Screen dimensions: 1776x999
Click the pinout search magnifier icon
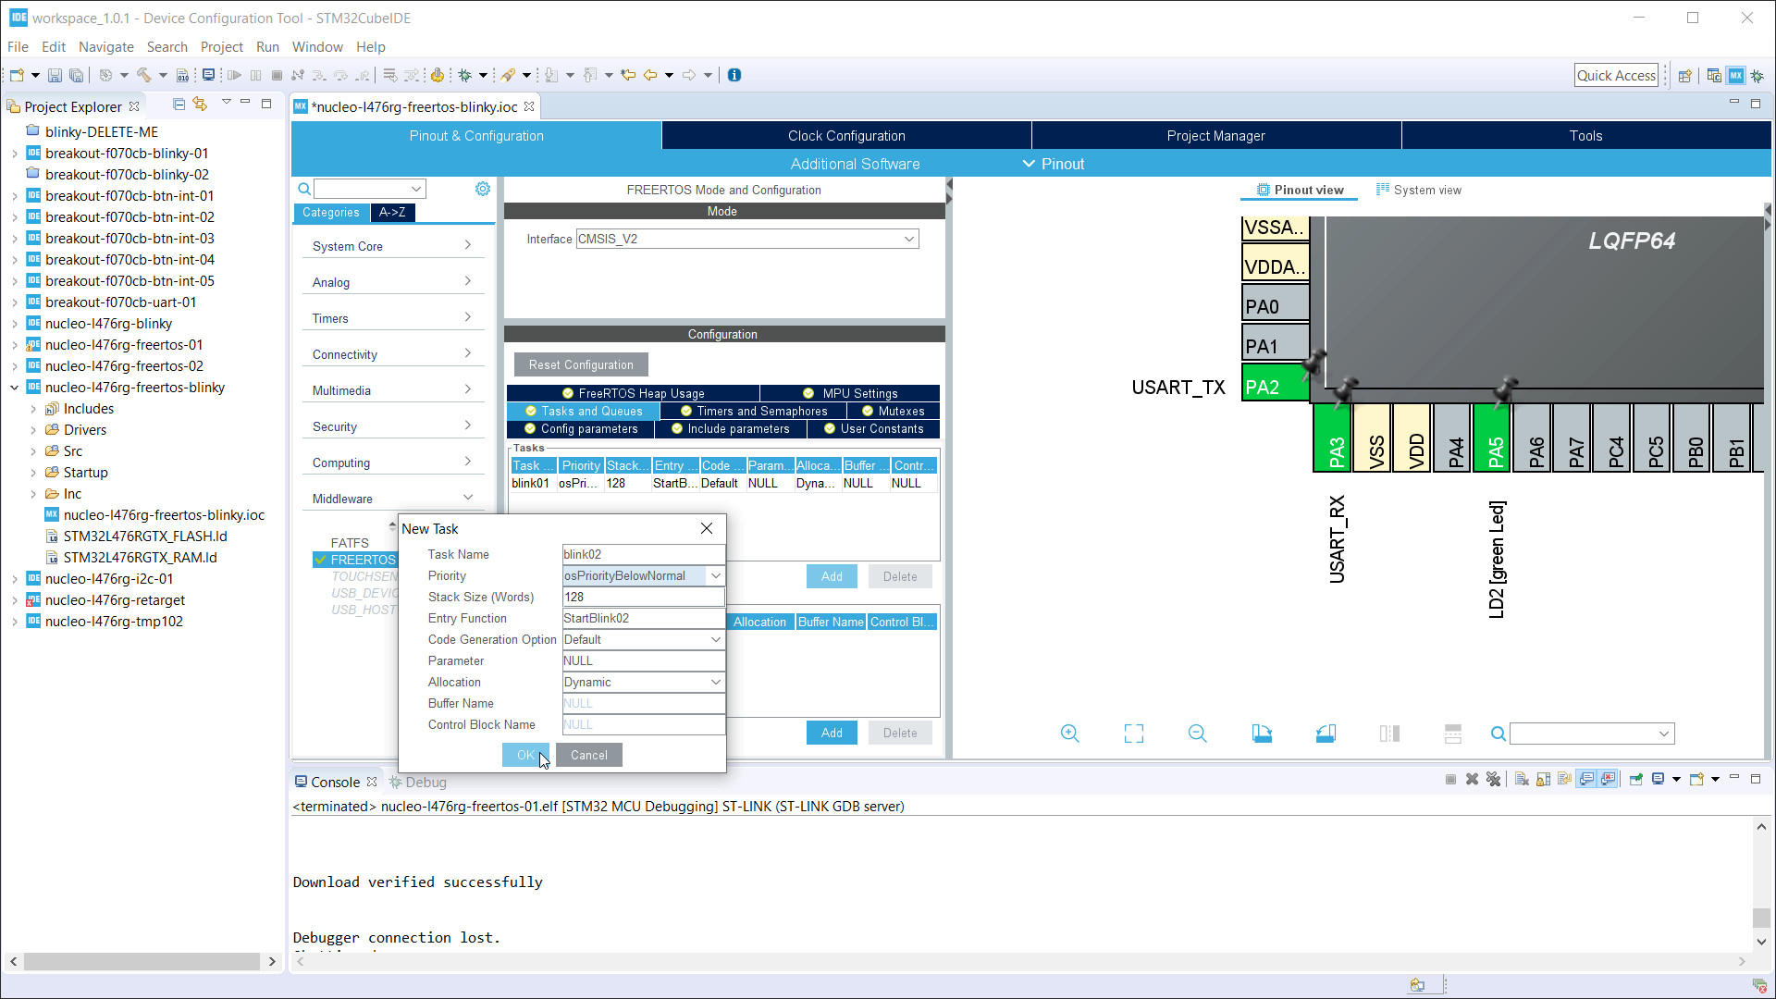[x=1498, y=734]
